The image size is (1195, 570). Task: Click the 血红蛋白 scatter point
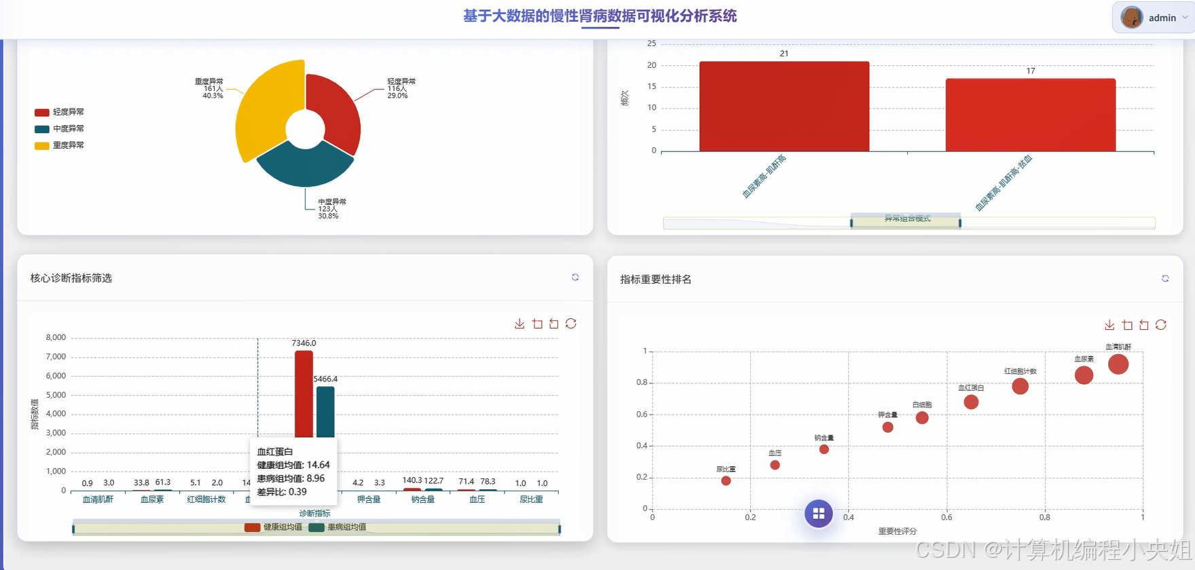tap(972, 402)
